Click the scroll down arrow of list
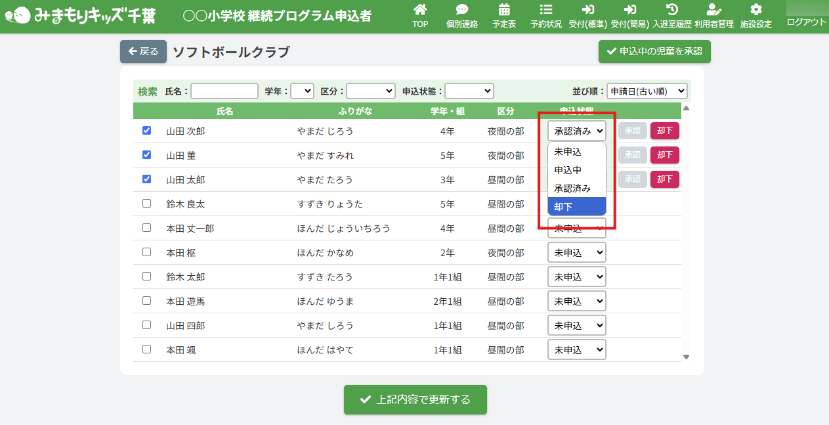The height and width of the screenshot is (425, 829). pyautogui.click(x=686, y=357)
